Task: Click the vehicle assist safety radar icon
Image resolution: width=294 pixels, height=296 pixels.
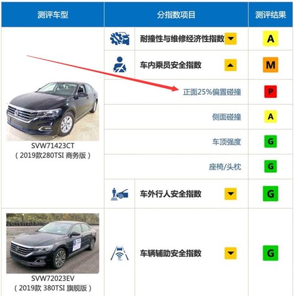Action: 120,253
